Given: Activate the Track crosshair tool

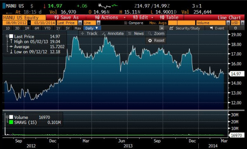Looking at the screenshot, I should coord(89,34).
